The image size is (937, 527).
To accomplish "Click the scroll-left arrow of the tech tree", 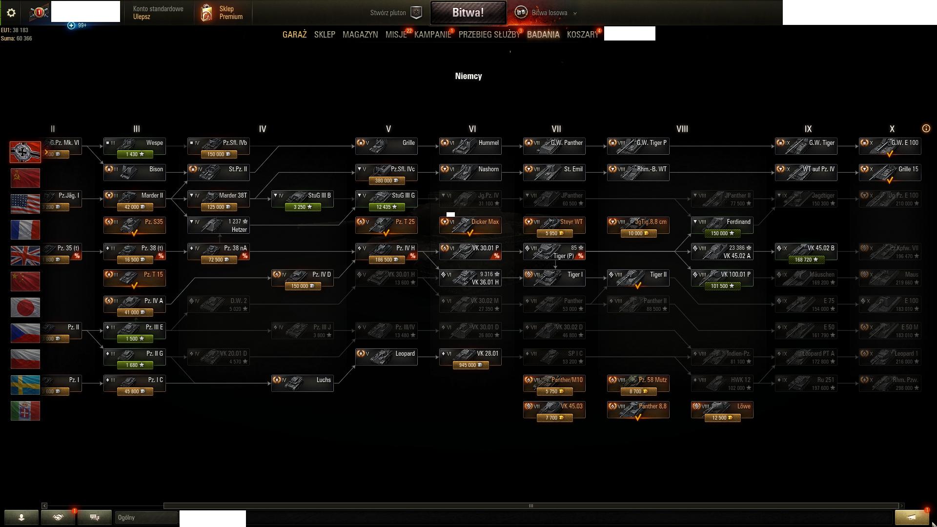I will tap(44, 506).
